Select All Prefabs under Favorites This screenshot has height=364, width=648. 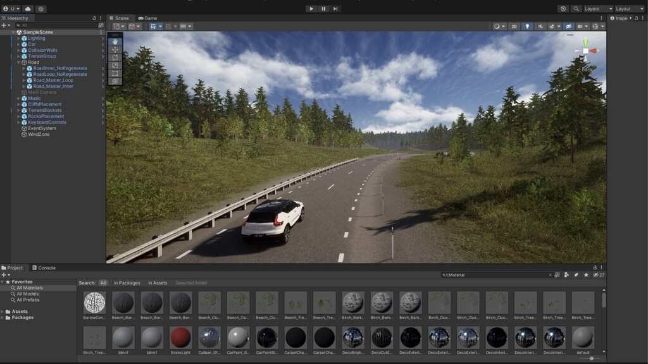coord(29,300)
